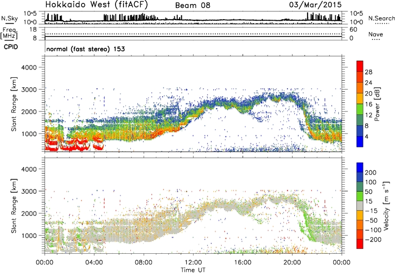Click the 03/Mar/2015 date text
The height and width of the screenshot is (273, 395).
point(316,5)
